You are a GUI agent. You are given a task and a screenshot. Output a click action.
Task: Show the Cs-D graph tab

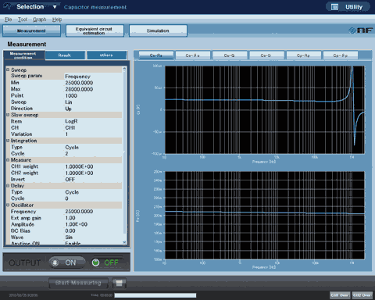pyautogui.click(x=266, y=55)
